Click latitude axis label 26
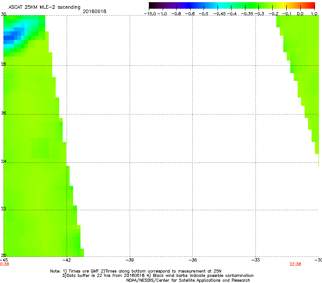This screenshot has height=283, width=322. (3, 113)
